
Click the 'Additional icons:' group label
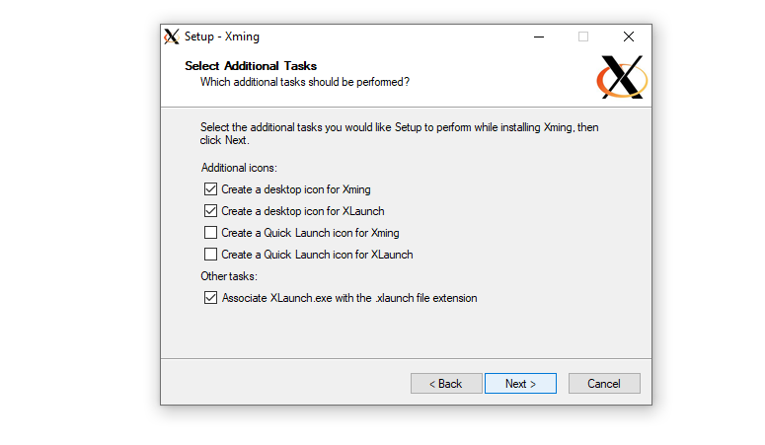[x=239, y=168]
